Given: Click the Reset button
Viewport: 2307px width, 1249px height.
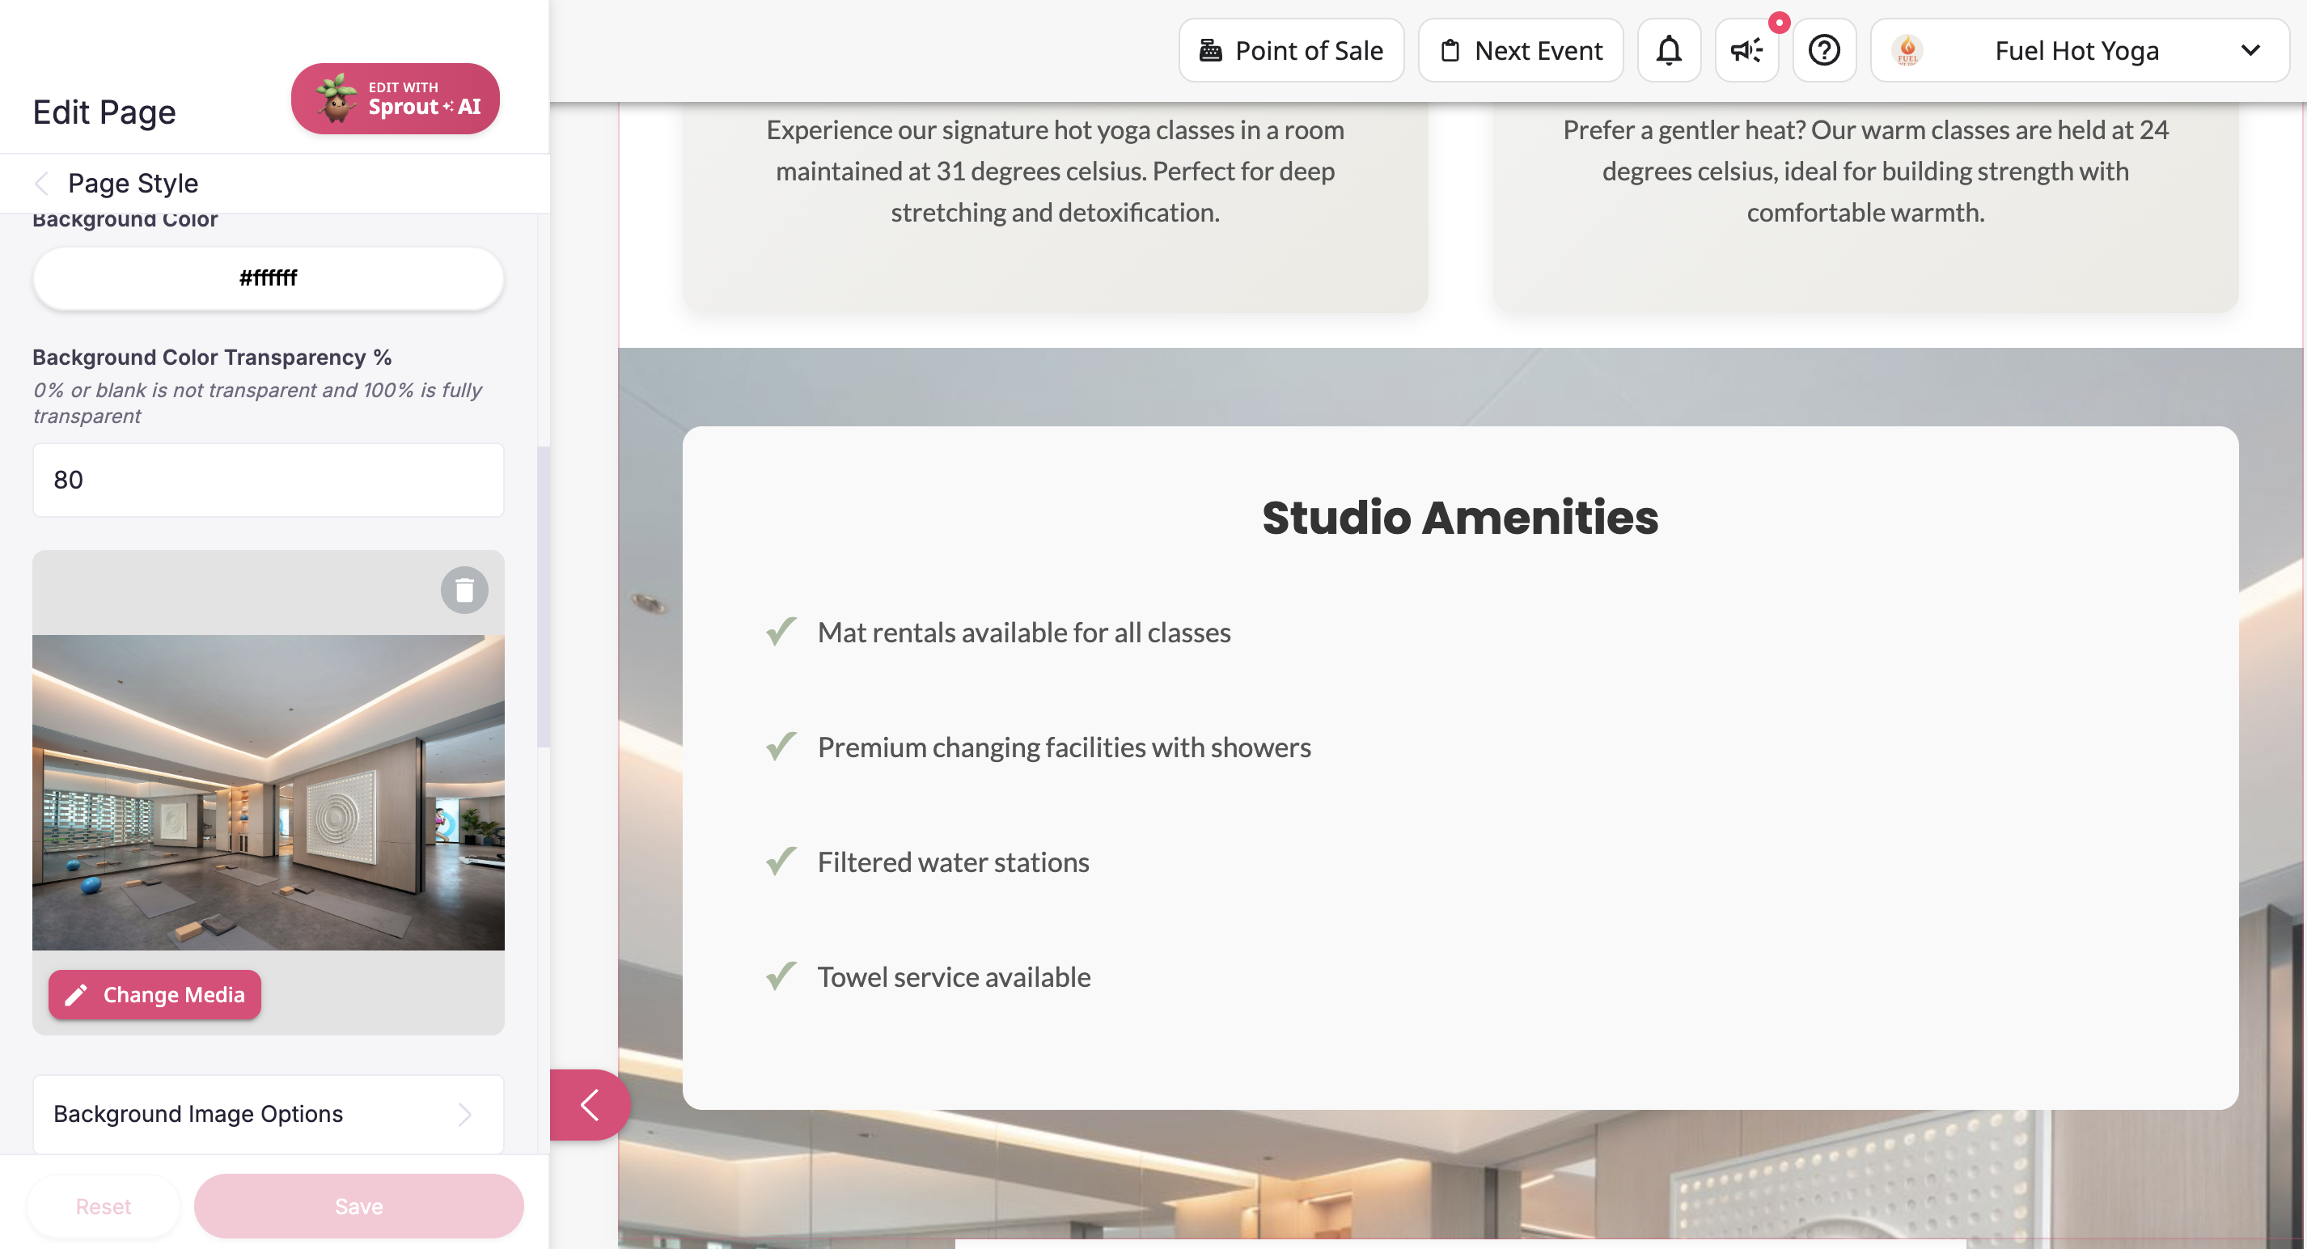Looking at the screenshot, I should click(x=103, y=1206).
